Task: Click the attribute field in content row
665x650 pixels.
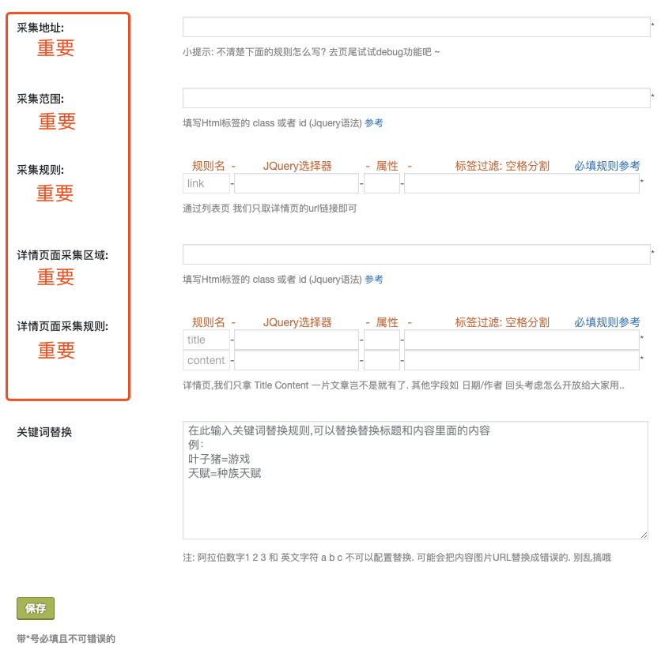Action: (x=382, y=360)
